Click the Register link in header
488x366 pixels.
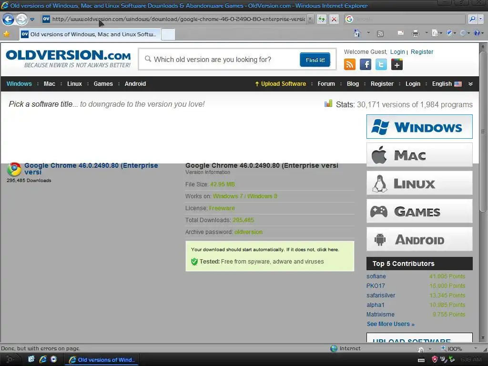[x=422, y=51]
